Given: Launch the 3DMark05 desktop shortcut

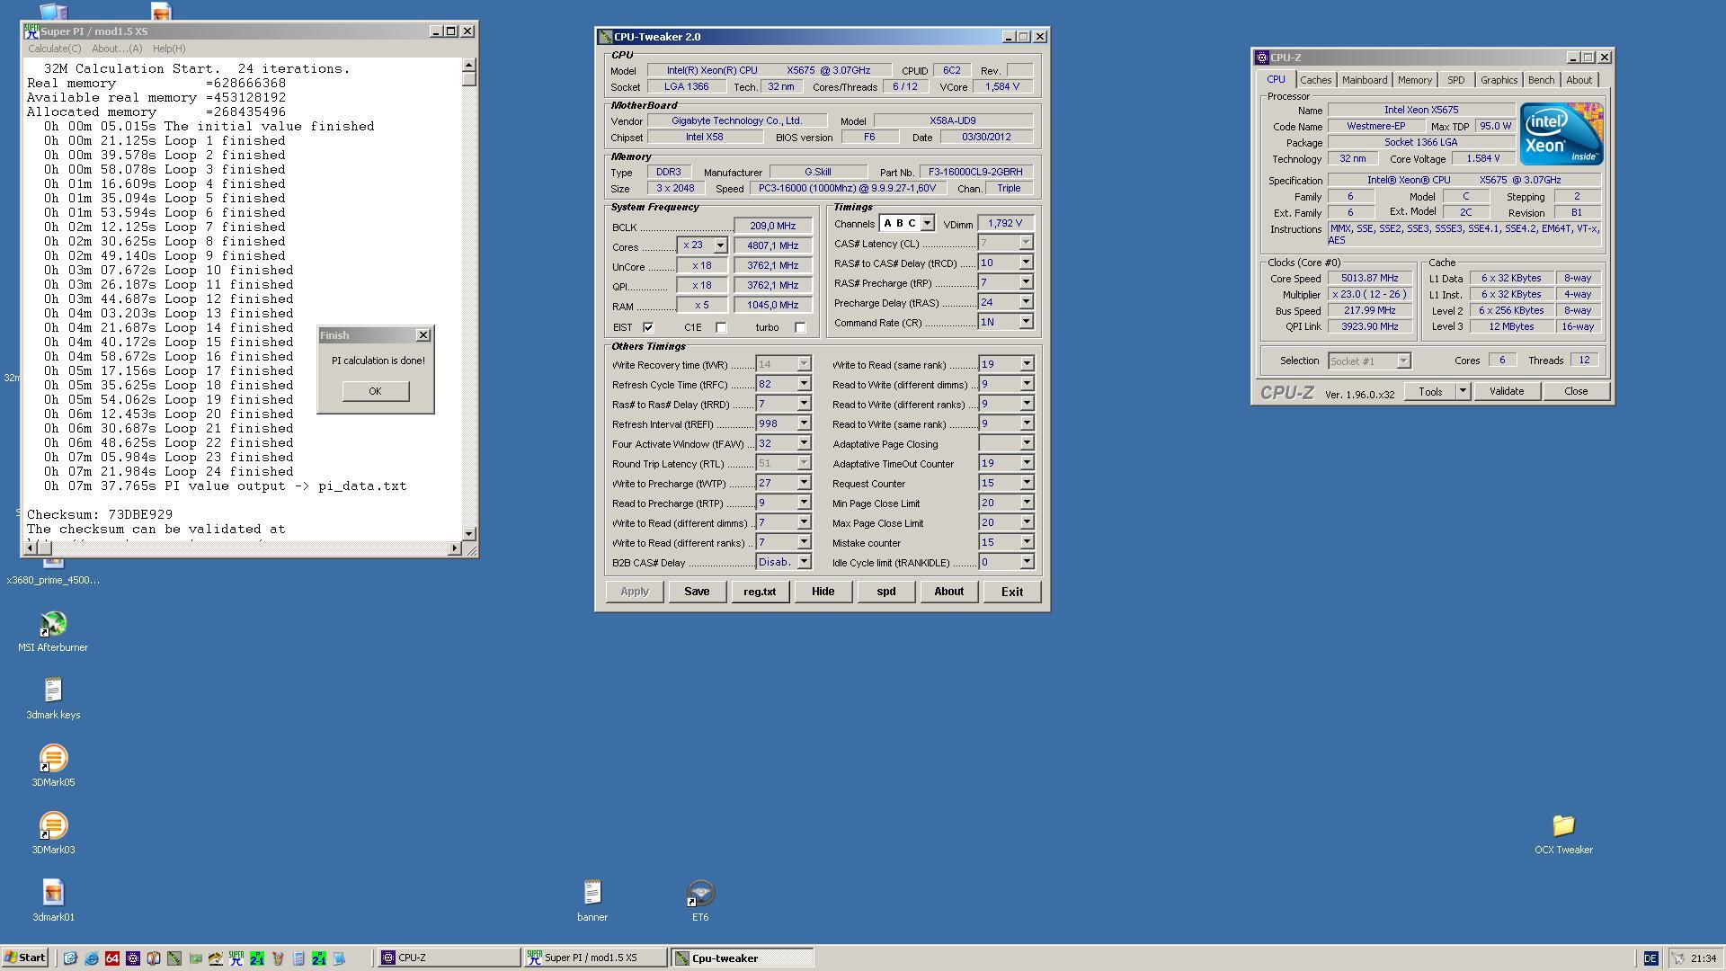Looking at the screenshot, I should pos(53,767).
